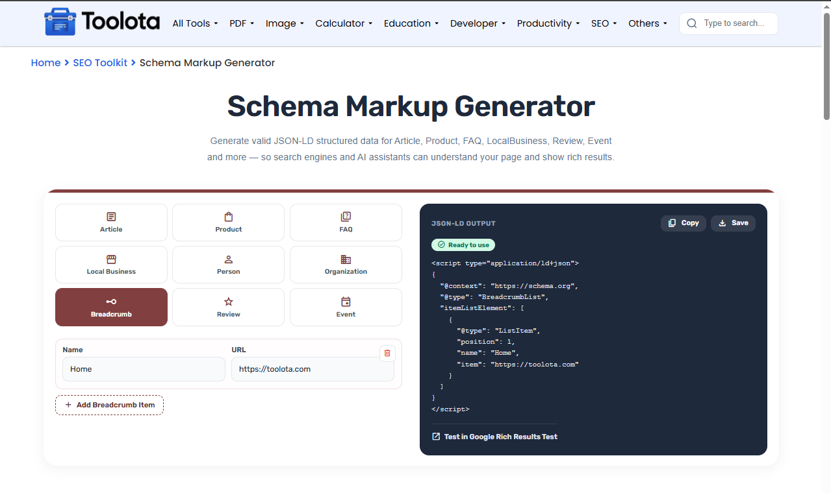Select the Breadcrumb schema type icon
This screenshot has height=493, width=831.
pos(111,302)
